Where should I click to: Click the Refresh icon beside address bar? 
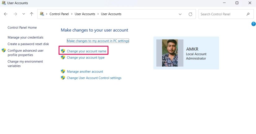pyautogui.click(x=190, y=14)
